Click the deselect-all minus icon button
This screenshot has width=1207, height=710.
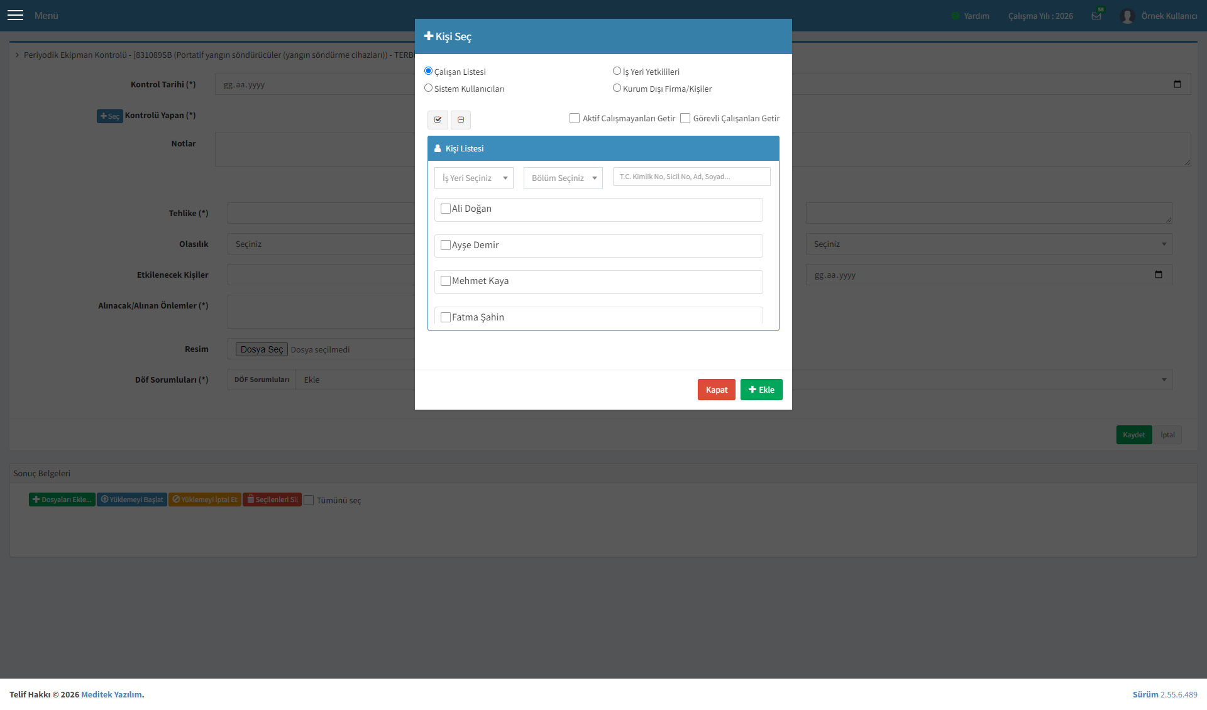tap(461, 119)
